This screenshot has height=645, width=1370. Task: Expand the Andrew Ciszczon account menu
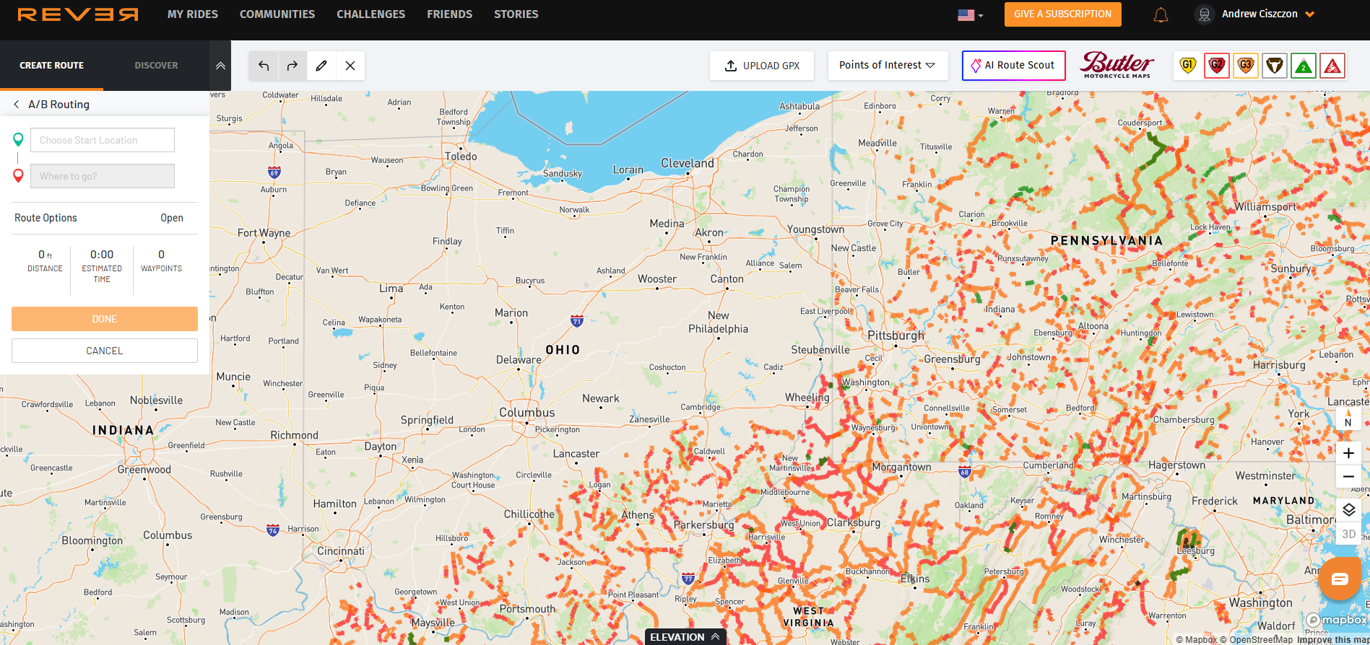1268,14
